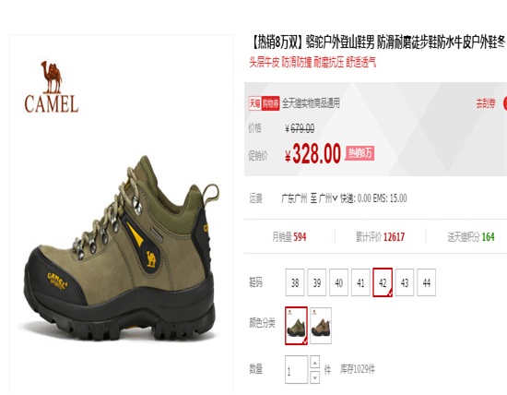Decrease quantity with the down arrow
The width and height of the screenshot is (507, 395).
(x=315, y=377)
